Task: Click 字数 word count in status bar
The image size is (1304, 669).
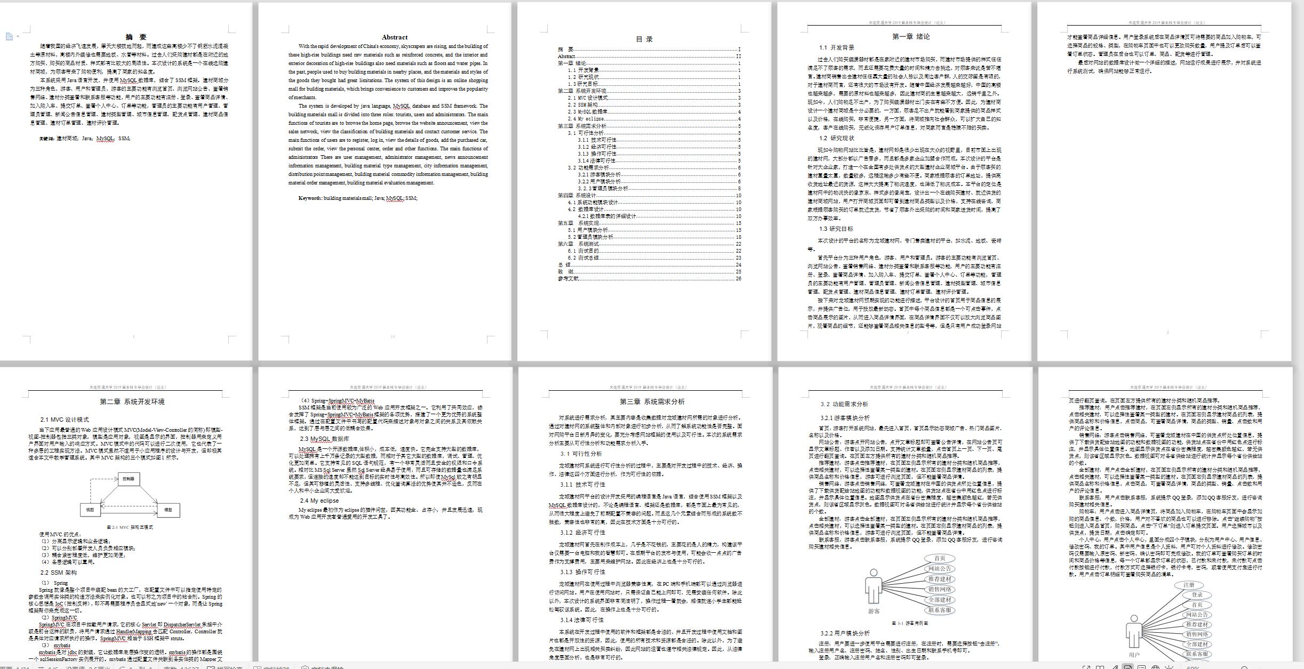Action: pos(181,668)
